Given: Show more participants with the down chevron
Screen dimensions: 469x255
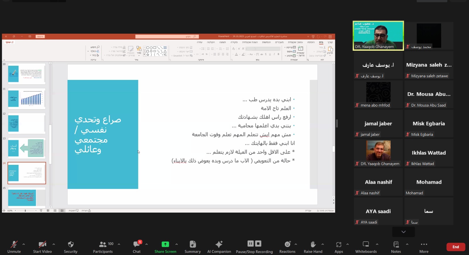Looking at the screenshot, I should point(404,232).
